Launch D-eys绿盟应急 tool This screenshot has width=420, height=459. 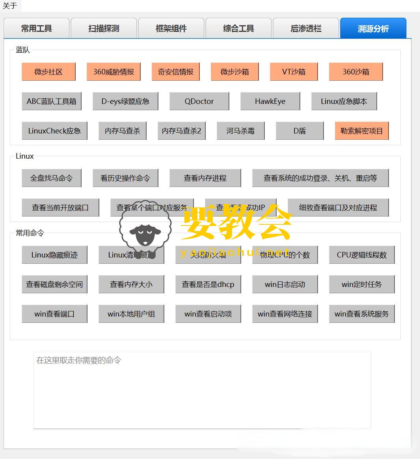tap(125, 101)
